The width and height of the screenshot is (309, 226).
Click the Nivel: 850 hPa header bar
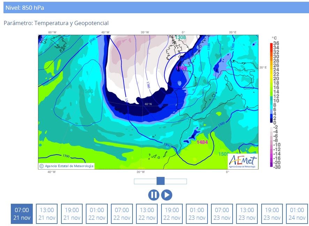[156, 8]
